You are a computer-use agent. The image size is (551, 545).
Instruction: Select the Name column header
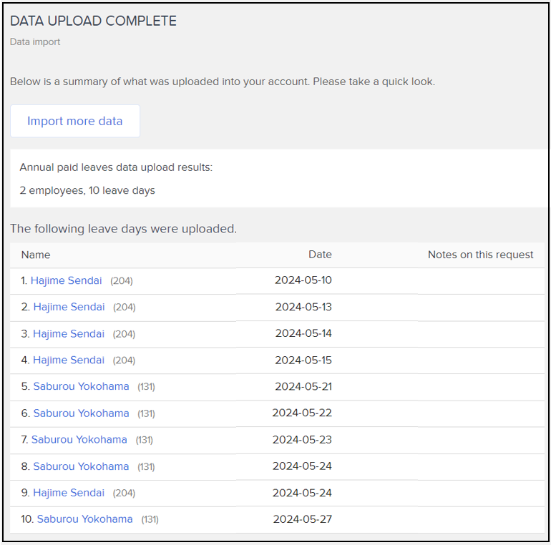pos(36,255)
